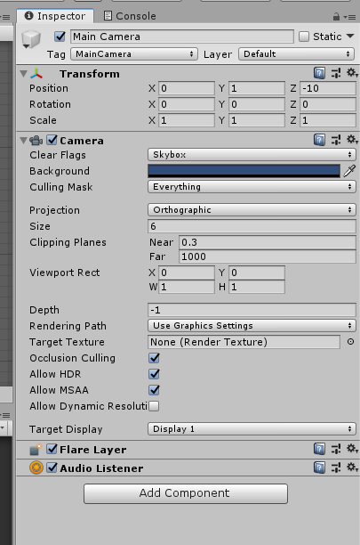Switch to the Console tab
Screen dimensions: 360x545
(130, 16)
